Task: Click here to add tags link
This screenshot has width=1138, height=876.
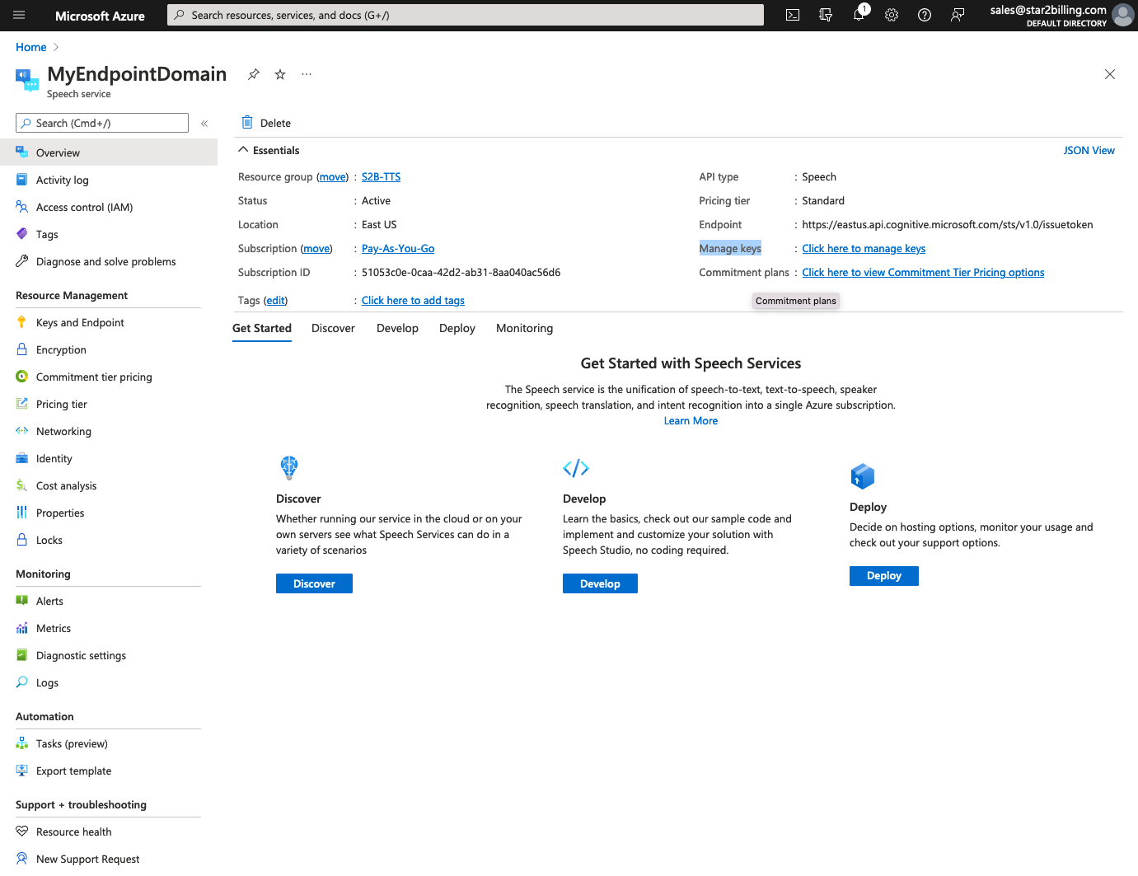Action: point(413,300)
